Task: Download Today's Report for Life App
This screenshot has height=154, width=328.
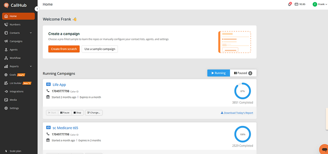Action: (x=237, y=113)
